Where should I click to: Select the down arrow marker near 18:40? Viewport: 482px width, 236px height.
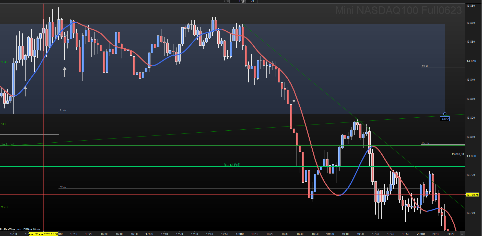pos(294,99)
